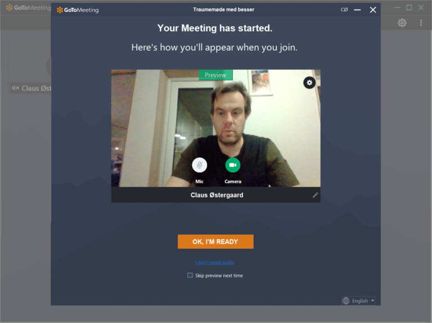Edit name with pencil icon
The width and height of the screenshot is (432, 323).
point(316,195)
